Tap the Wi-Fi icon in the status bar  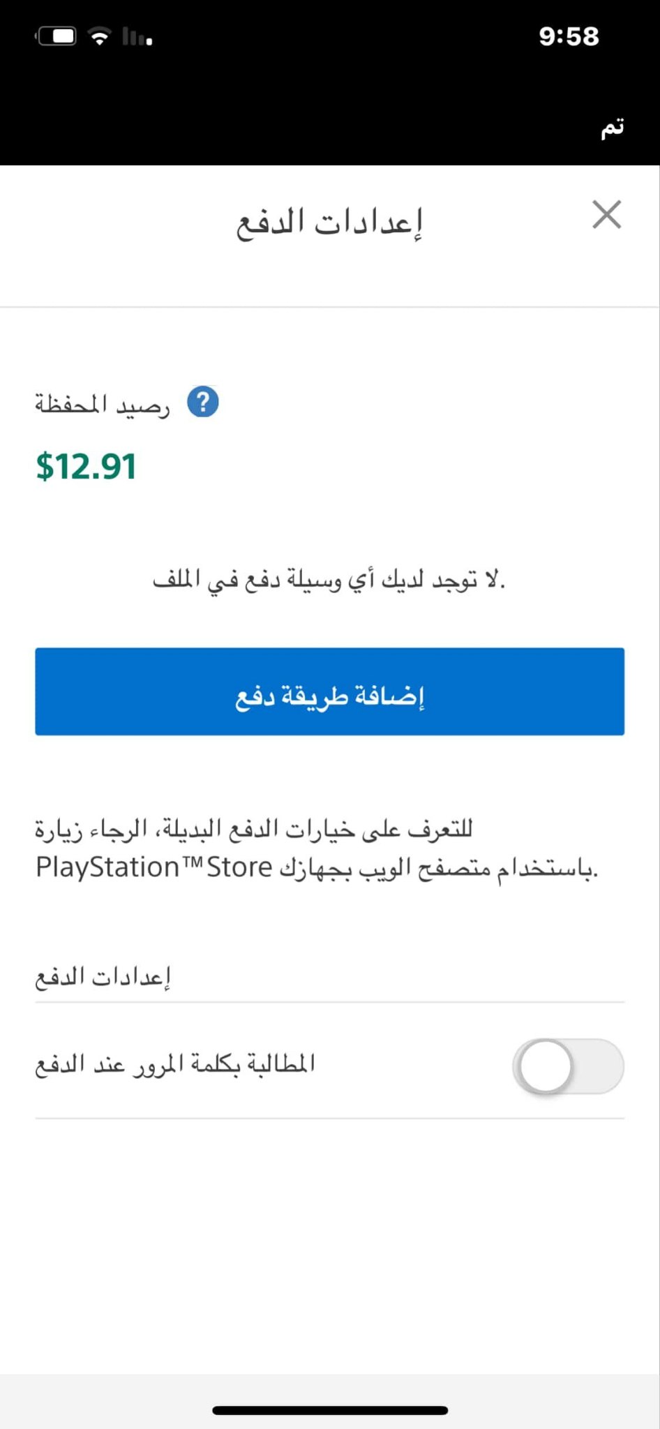[x=100, y=36]
